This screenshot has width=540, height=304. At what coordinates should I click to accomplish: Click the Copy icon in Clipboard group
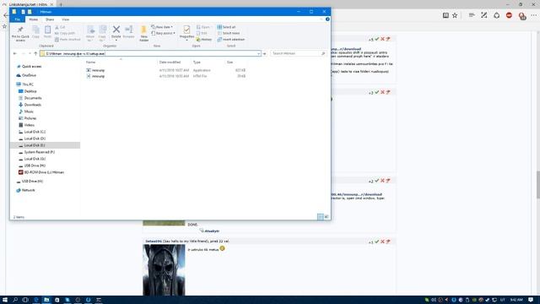pos(35,32)
